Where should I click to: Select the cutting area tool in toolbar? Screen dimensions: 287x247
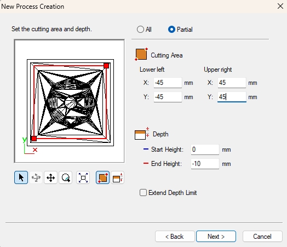click(x=102, y=177)
